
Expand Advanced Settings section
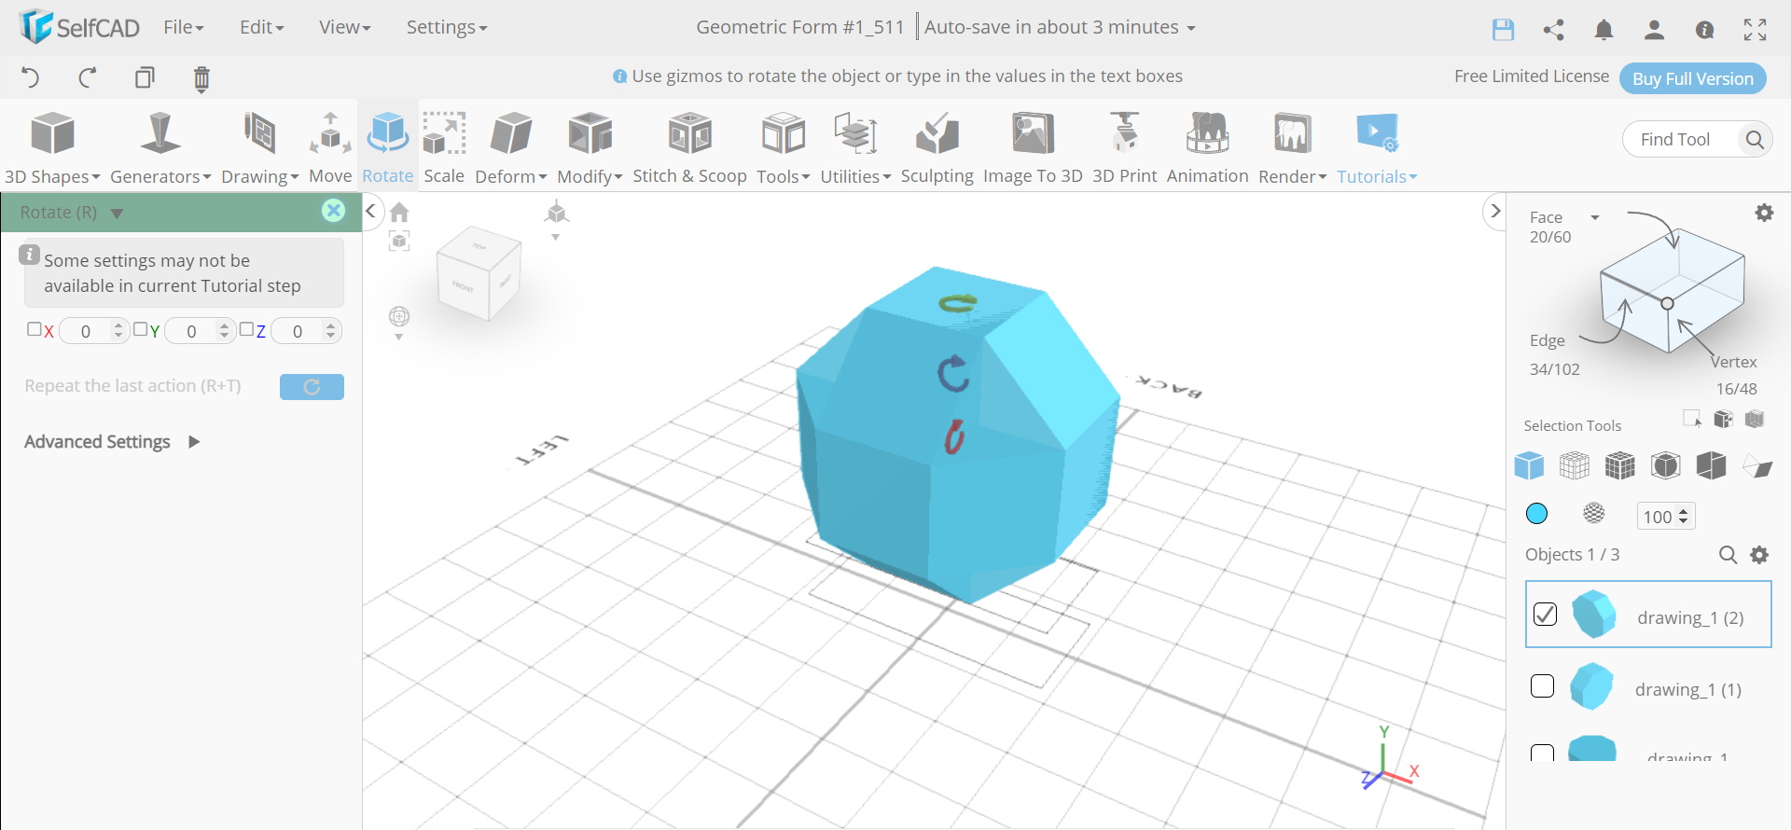(112, 442)
